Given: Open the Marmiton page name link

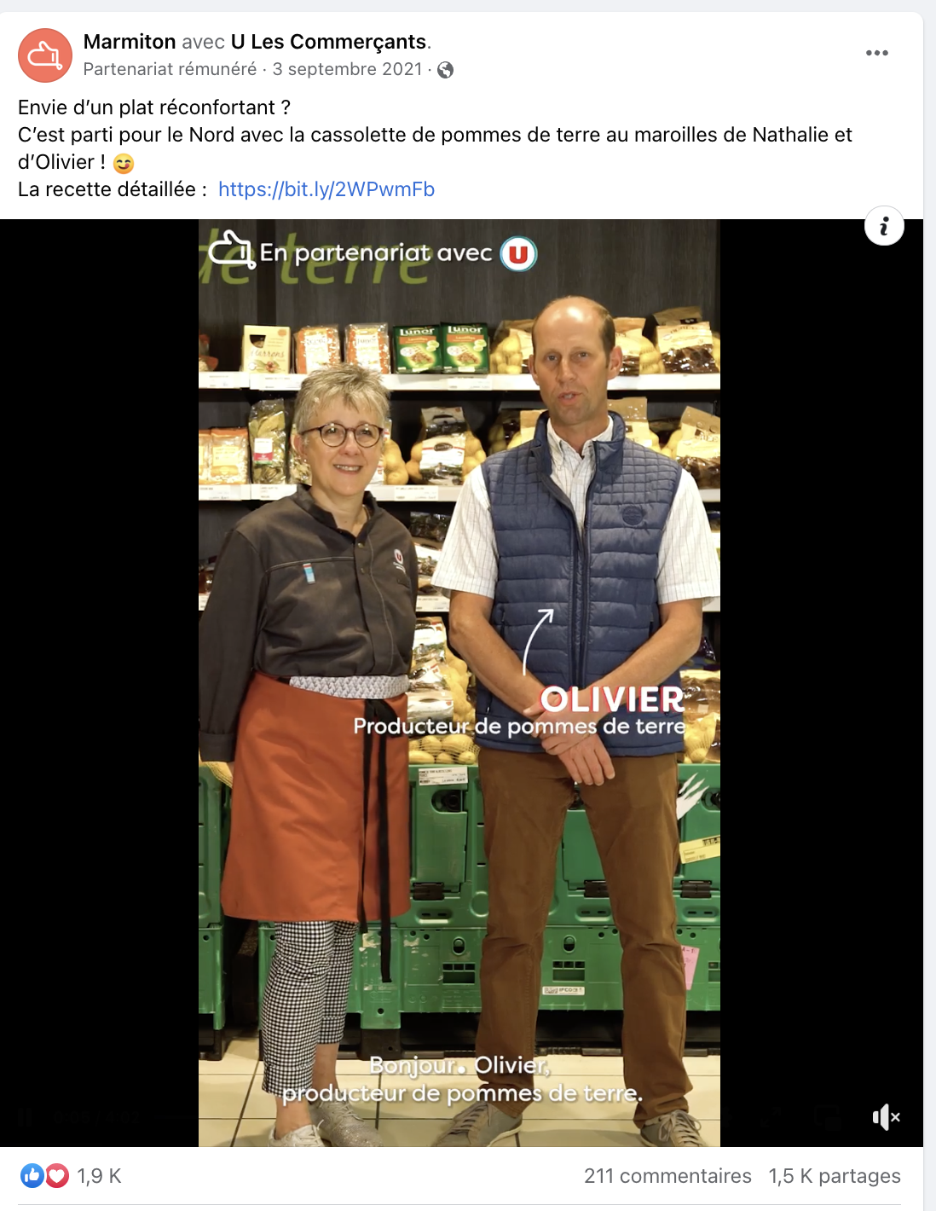Looking at the screenshot, I should point(130,42).
